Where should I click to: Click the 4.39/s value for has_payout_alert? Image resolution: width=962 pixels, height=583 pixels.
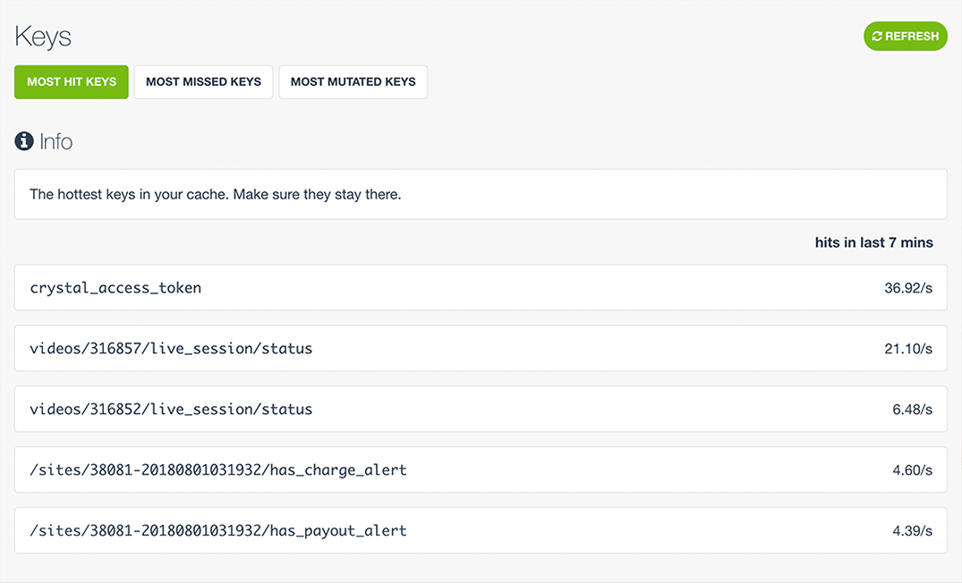tap(915, 530)
